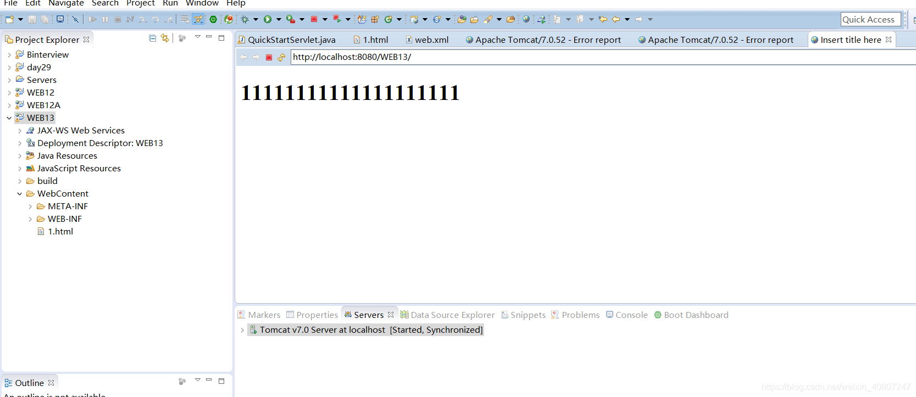Collapse the WEB13 project
Screen dimensions: 916x397
pyautogui.click(x=9, y=118)
